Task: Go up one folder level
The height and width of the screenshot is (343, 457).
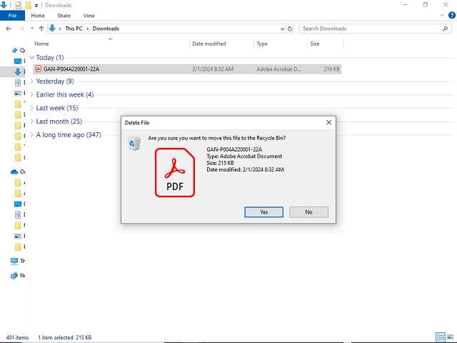Action: click(x=41, y=29)
